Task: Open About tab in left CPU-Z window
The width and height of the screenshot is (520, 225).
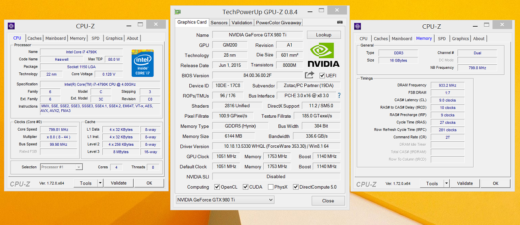Action: [x=132, y=38]
